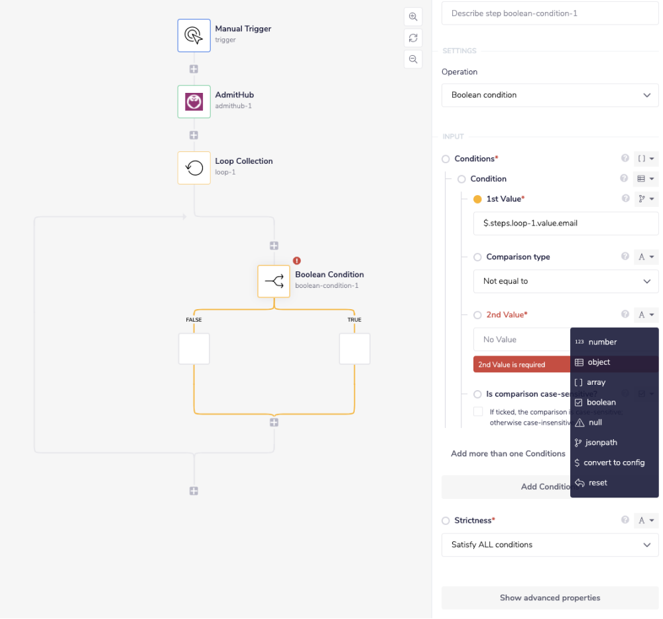Viewport: 663px width, 619px height.
Task: Click the red error badge on Boolean Condition
Action: (x=296, y=261)
